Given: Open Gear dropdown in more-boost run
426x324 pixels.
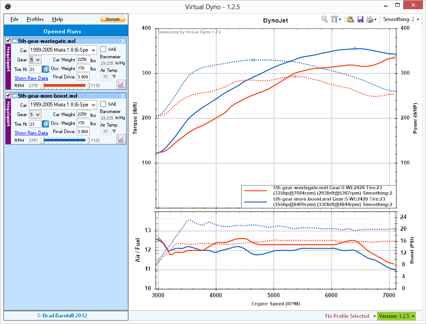Looking at the screenshot, I should 35,114.
